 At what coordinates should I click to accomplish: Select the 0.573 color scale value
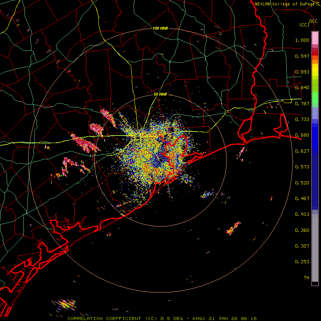click(302, 167)
